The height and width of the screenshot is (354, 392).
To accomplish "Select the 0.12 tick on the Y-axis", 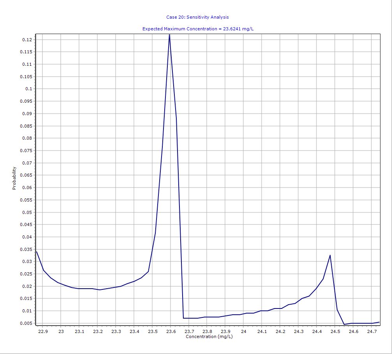I will pos(27,40).
